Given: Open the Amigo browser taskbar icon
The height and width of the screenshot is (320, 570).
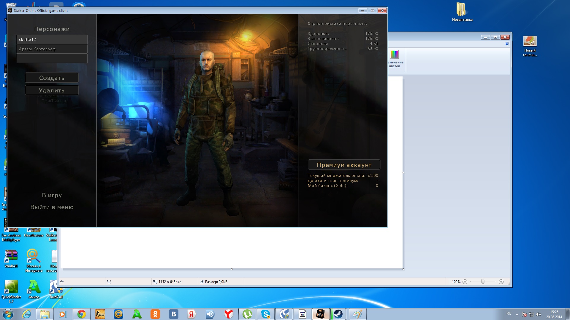Looking at the screenshot, I should point(137,314).
